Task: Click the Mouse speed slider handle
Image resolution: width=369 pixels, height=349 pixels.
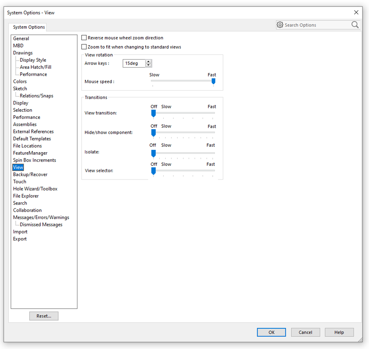Action: tap(213, 81)
